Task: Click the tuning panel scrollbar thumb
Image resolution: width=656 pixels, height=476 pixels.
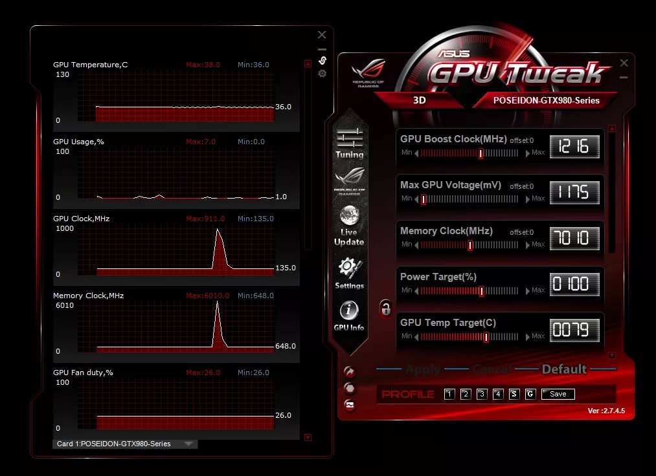Action: (x=612, y=192)
